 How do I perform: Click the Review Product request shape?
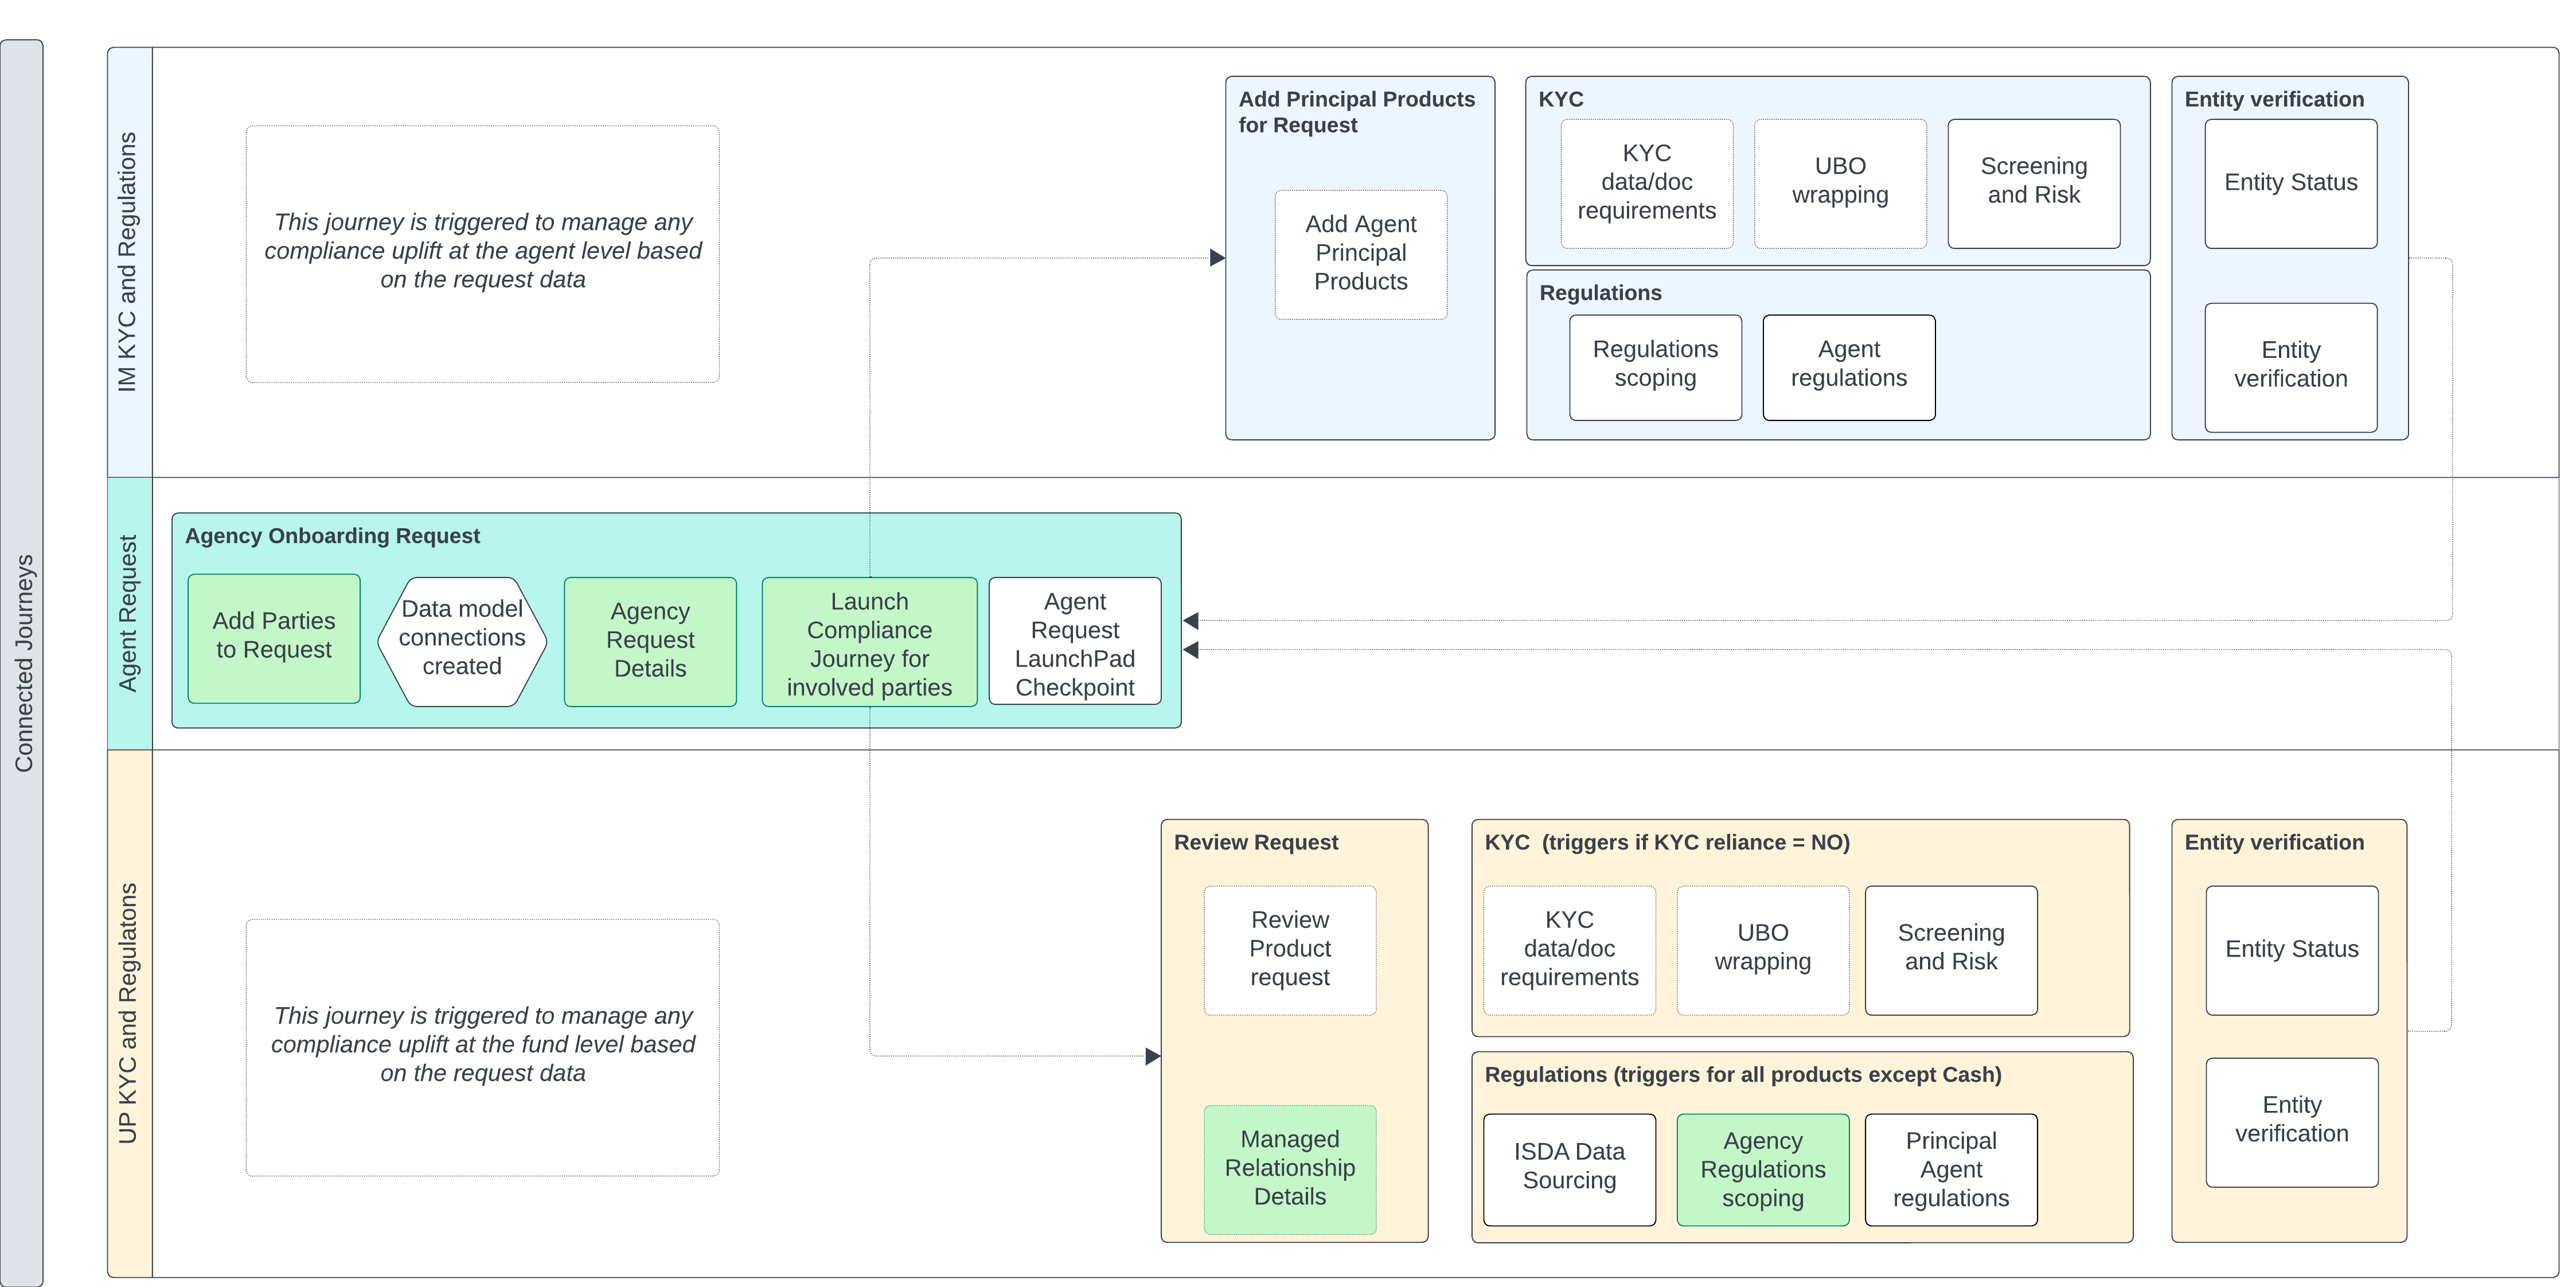pyautogui.click(x=1289, y=948)
